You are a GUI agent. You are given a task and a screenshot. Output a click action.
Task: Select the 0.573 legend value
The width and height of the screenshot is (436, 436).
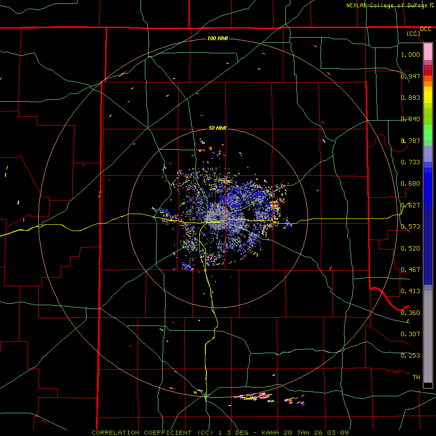coord(410,226)
